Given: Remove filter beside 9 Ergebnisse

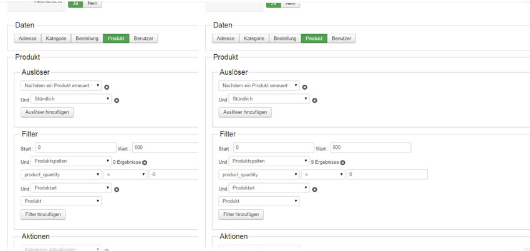Looking at the screenshot, I should tap(342, 163).
